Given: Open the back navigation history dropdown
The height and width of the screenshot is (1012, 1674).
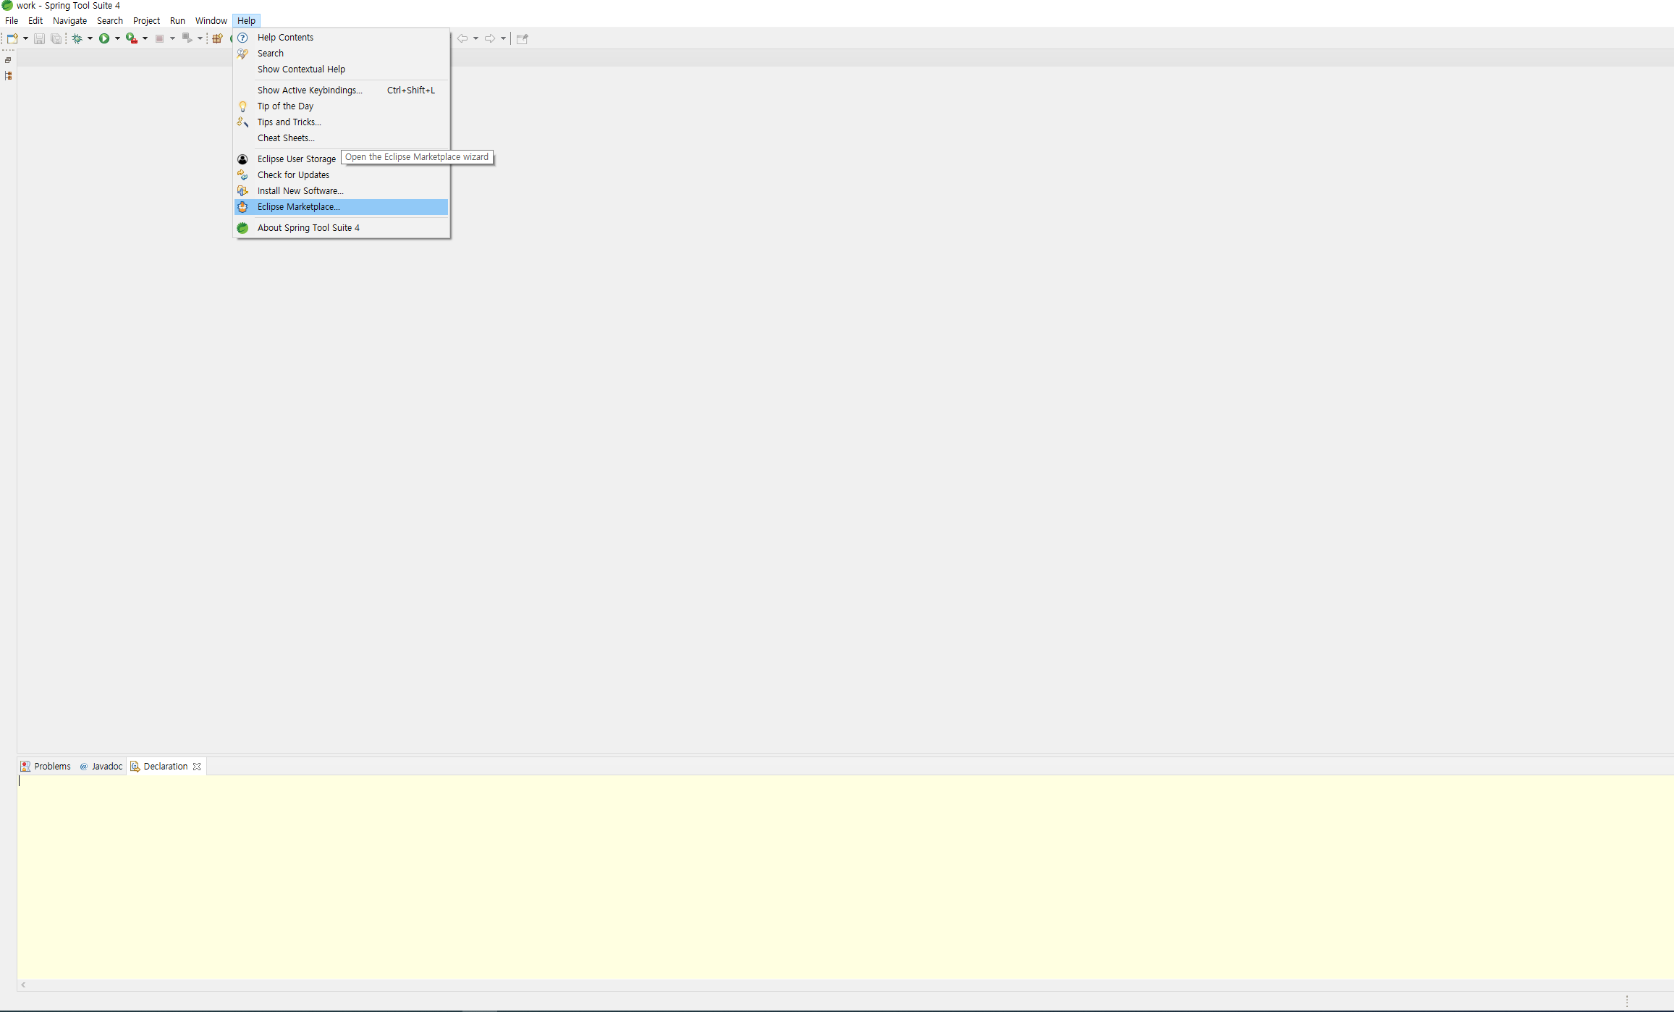Looking at the screenshot, I should click(x=475, y=38).
